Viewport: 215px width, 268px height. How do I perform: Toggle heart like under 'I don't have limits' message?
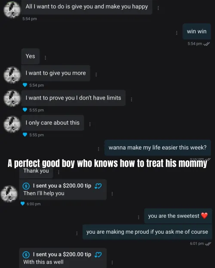point(25,110)
